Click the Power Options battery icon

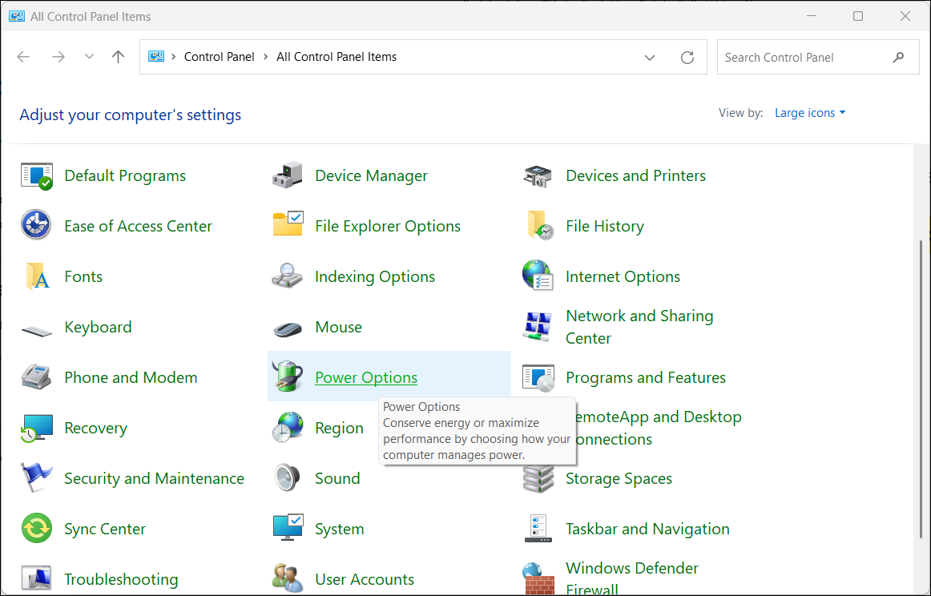tap(288, 377)
